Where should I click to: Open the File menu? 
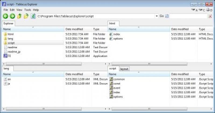point(6,10)
